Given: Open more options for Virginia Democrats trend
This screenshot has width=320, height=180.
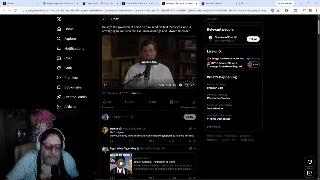Looking at the screenshot, I should tap(258, 116).
